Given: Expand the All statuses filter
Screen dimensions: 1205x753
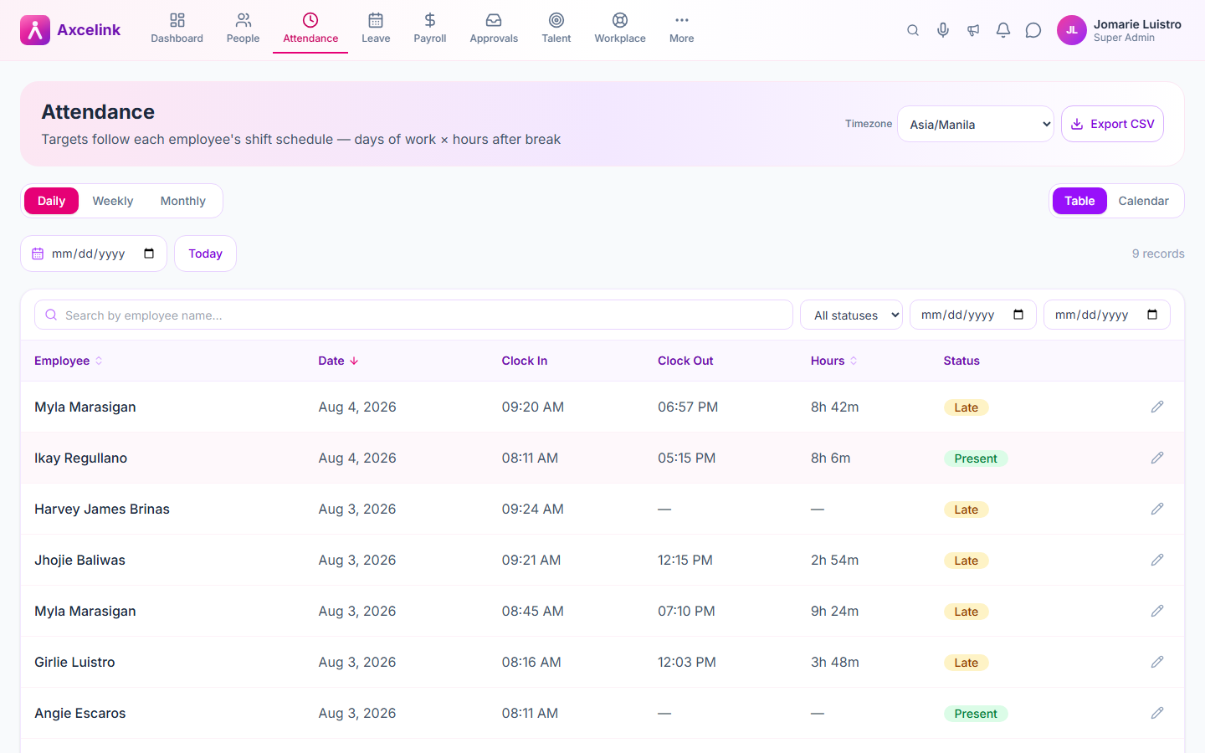Looking at the screenshot, I should (851, 315).
